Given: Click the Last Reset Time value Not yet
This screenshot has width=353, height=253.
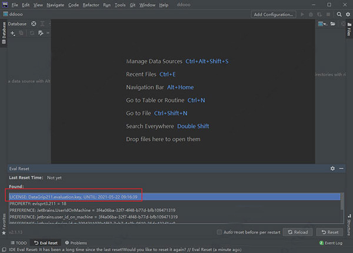Looking at the screenshot, I should (54, 178).
